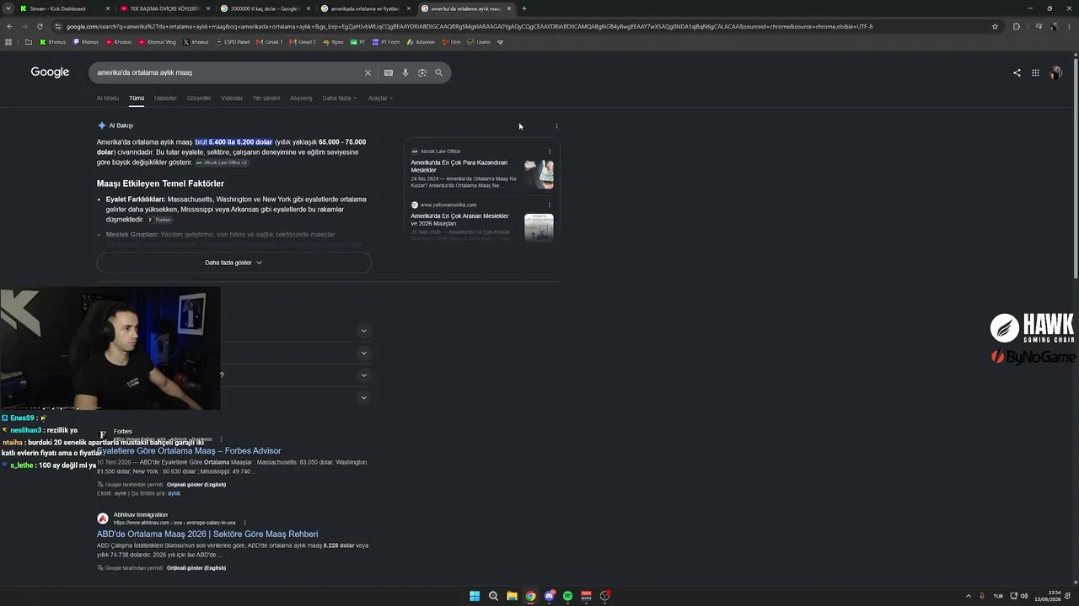Image resolution: width=1079 pixels, height=606 pixels.
Task: Open the Google account profile picture
Action: pos(1055,73)
